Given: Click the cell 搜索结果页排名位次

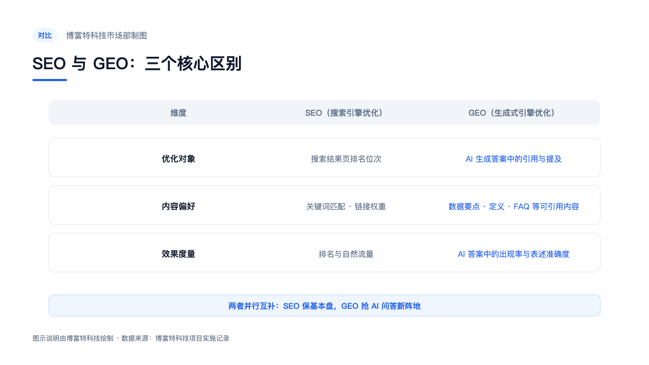Looking at the screenshot, I should coord(346,159).
